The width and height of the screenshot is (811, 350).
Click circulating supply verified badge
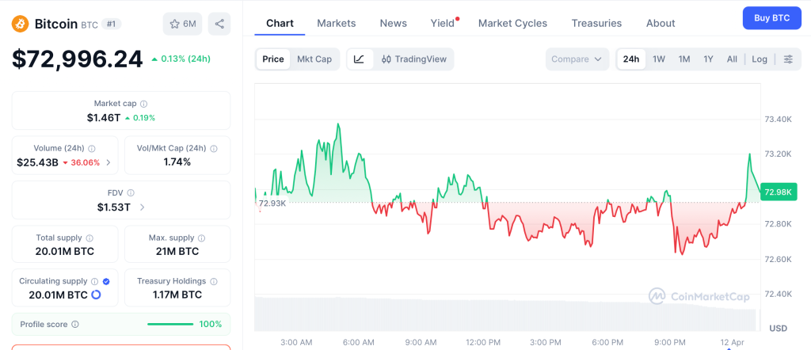click(x=106, y=281)
